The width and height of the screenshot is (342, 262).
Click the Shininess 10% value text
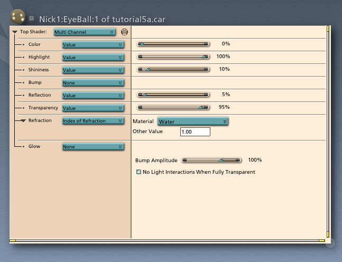coord(224,69)
